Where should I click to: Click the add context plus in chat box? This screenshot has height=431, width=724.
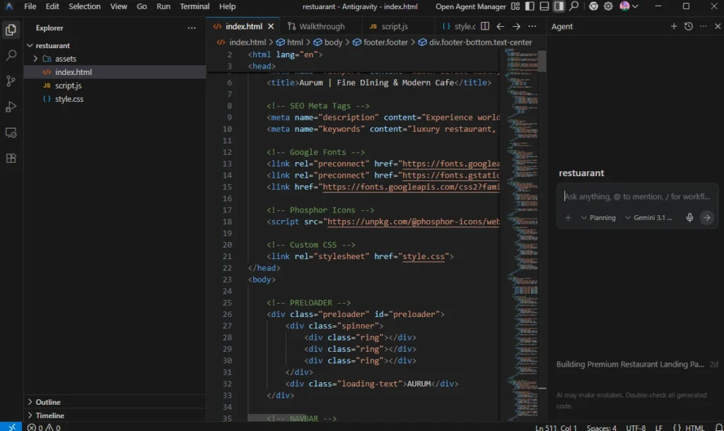click(x=568, y=217)
